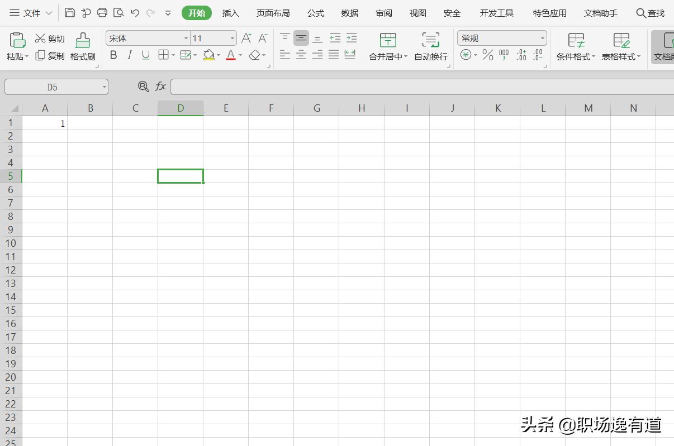Toggle align text left

[x=285, y=54]
